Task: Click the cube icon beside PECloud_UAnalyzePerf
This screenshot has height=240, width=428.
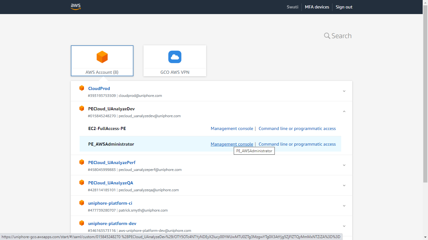Action: 82,162
